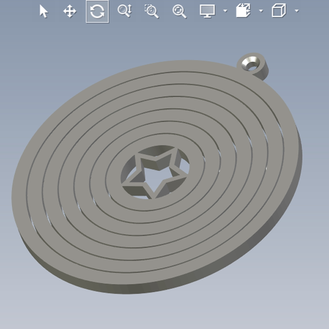Click the star cutout in model center
Screen dimensions: 329x329
pos(156,172)
